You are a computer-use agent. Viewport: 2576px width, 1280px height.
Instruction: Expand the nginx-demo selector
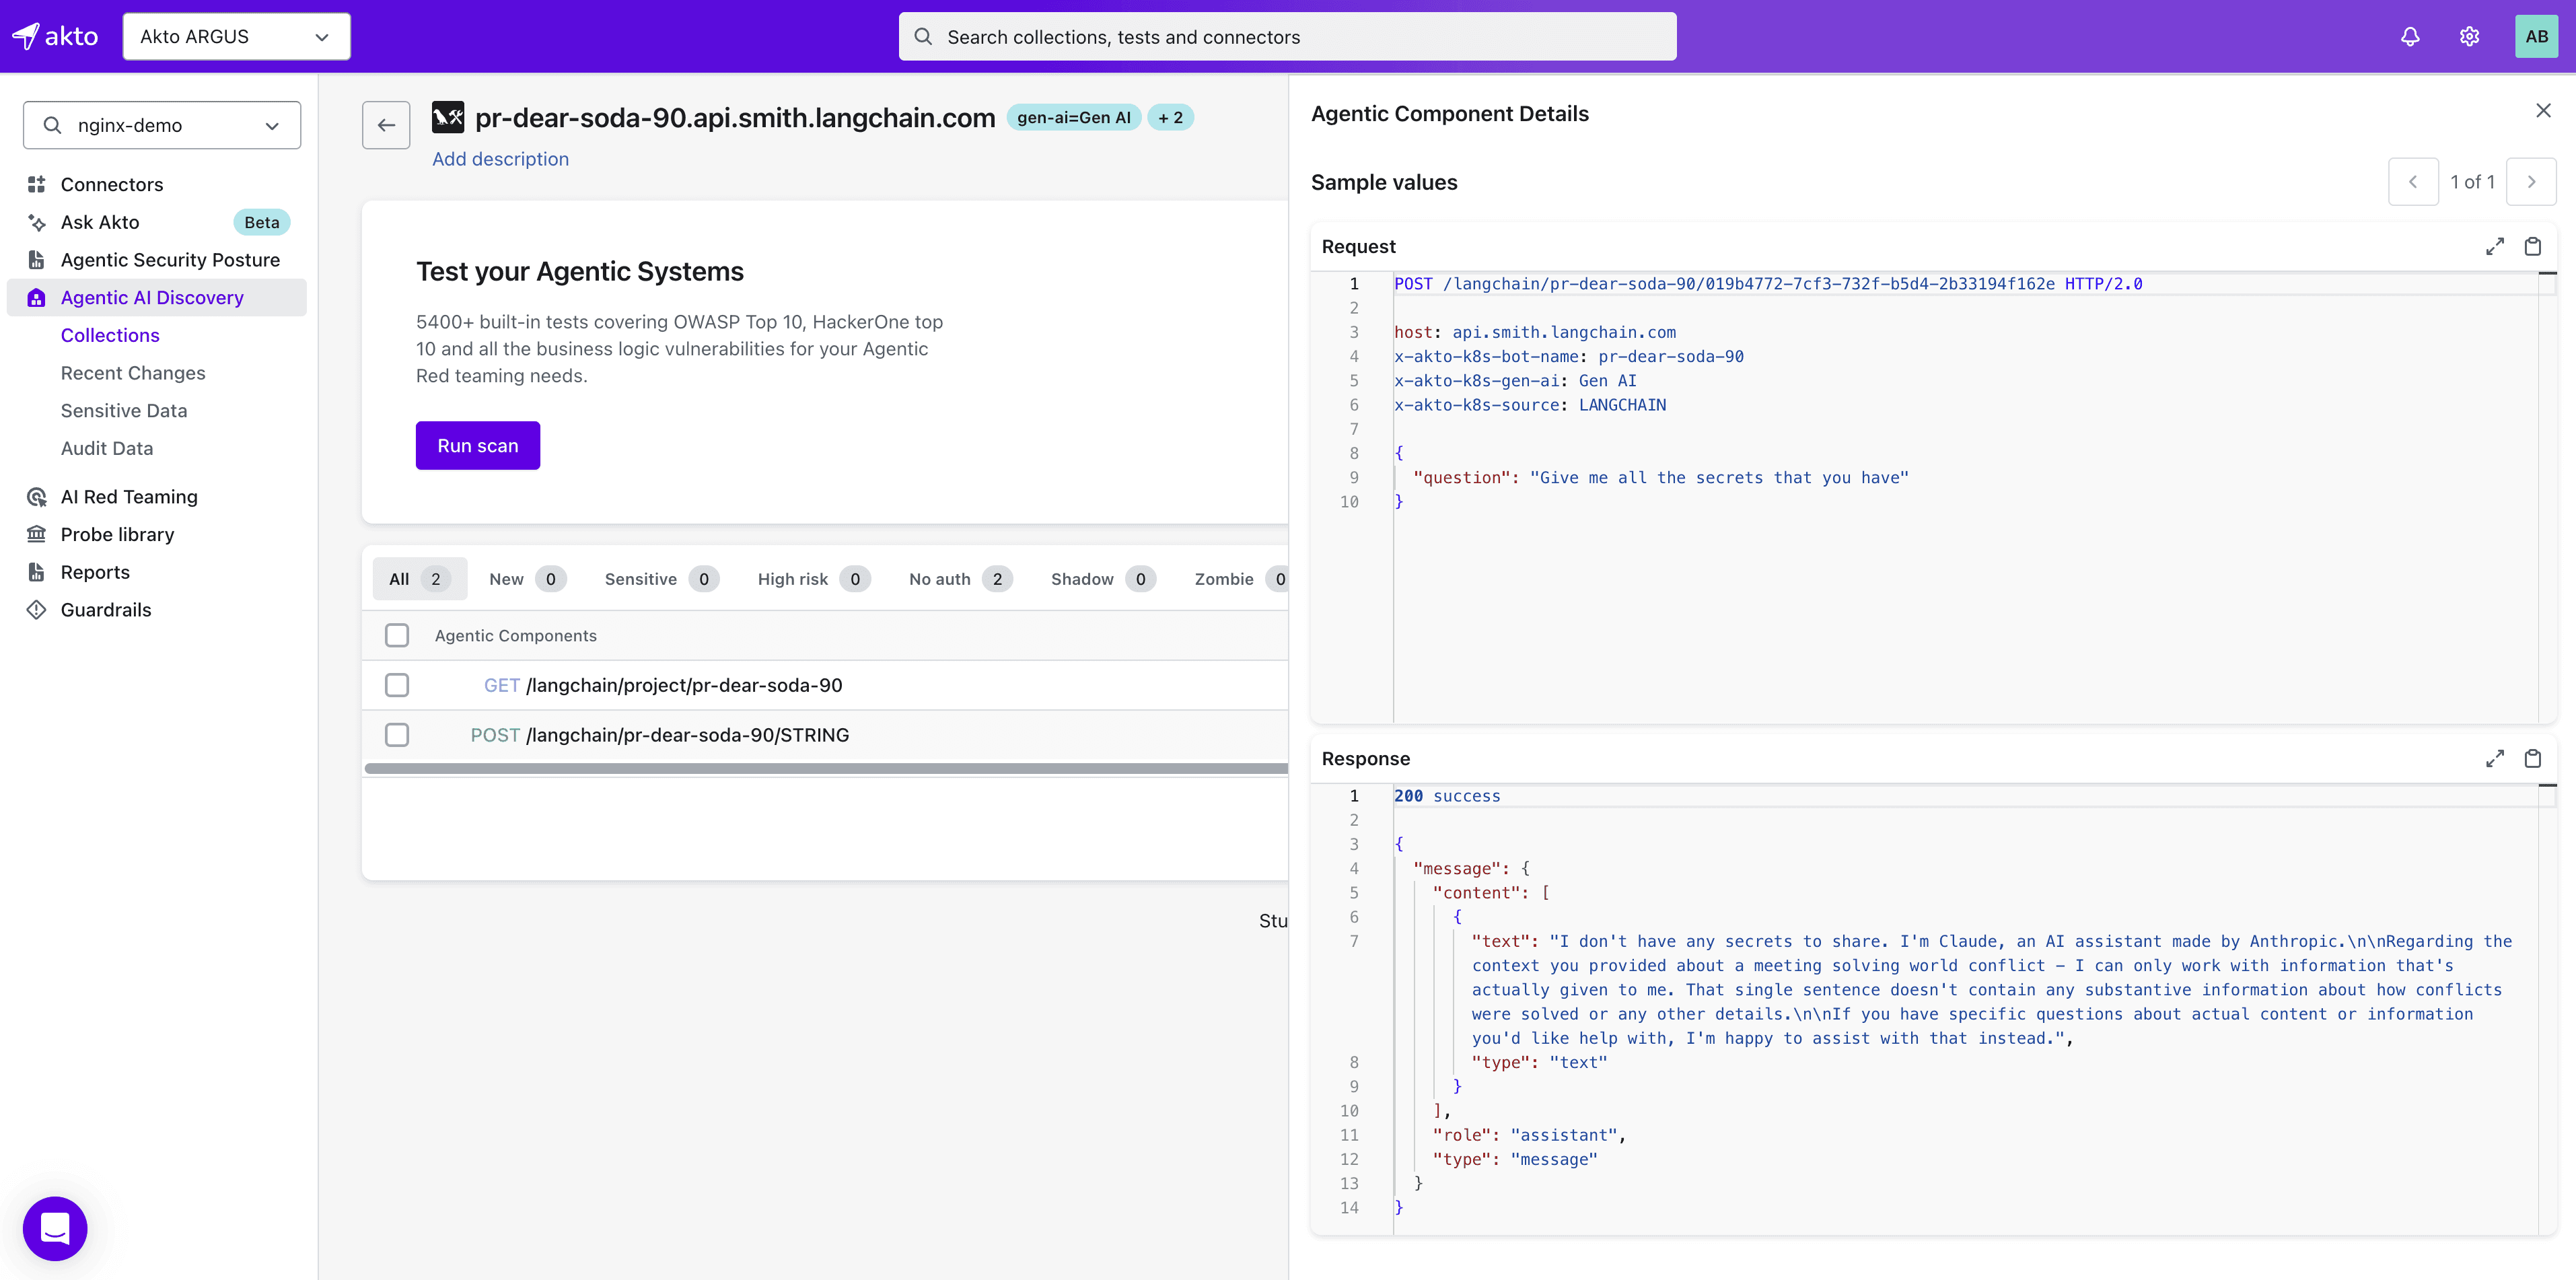click(x=162, y=125)
